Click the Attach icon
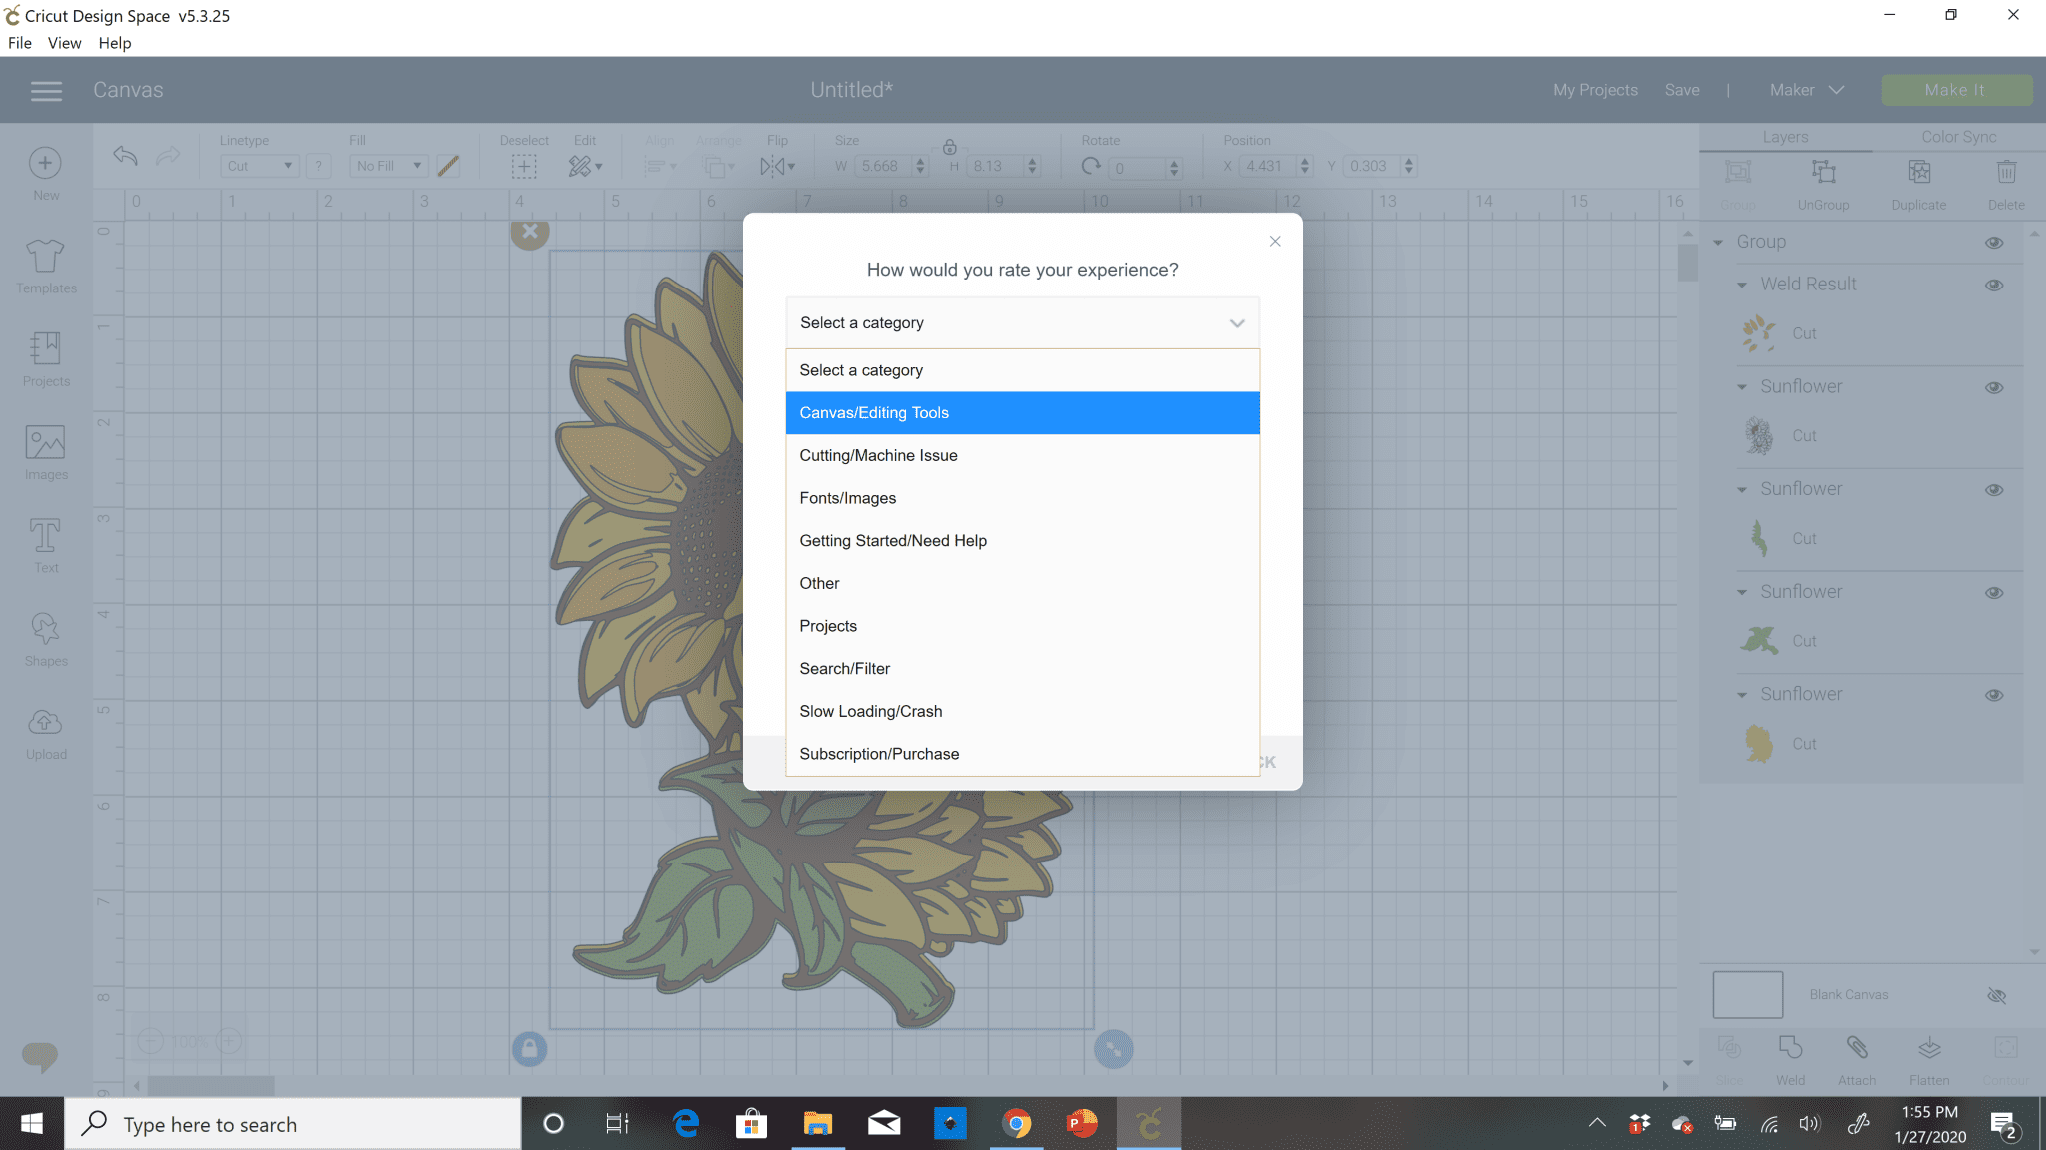The width and height of the screenshot is (2046, 1150). pos(1857,1056)
